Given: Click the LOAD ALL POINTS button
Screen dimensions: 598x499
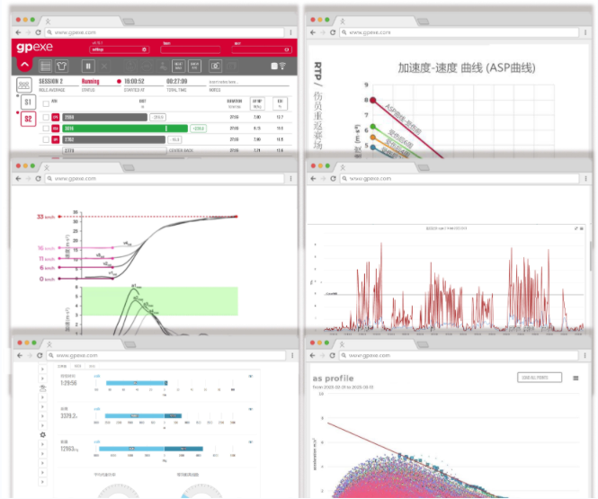Looking at the screenshot, I should point(539,378).
